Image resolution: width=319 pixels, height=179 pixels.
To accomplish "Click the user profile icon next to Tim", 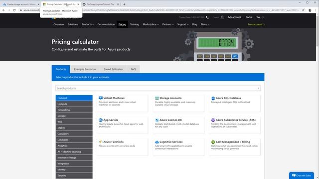I will tap(263, 17).
